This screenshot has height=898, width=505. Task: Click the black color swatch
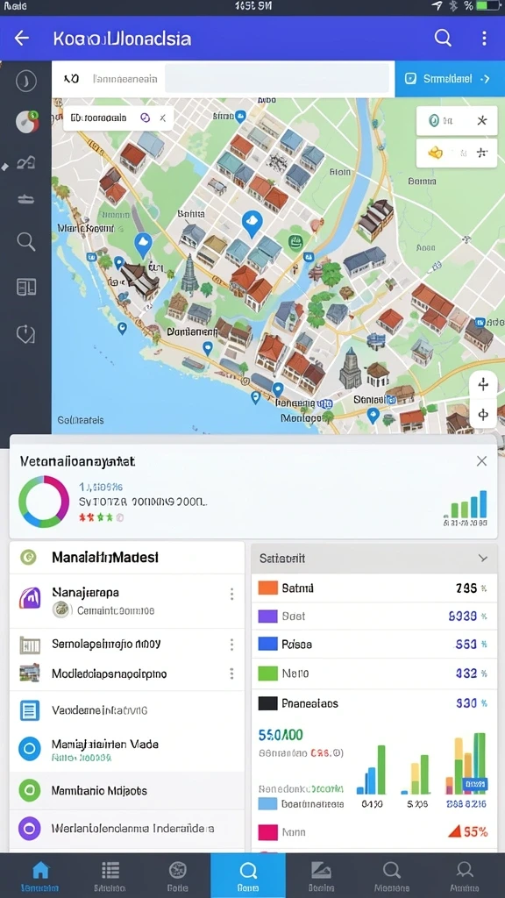[268, 703]
